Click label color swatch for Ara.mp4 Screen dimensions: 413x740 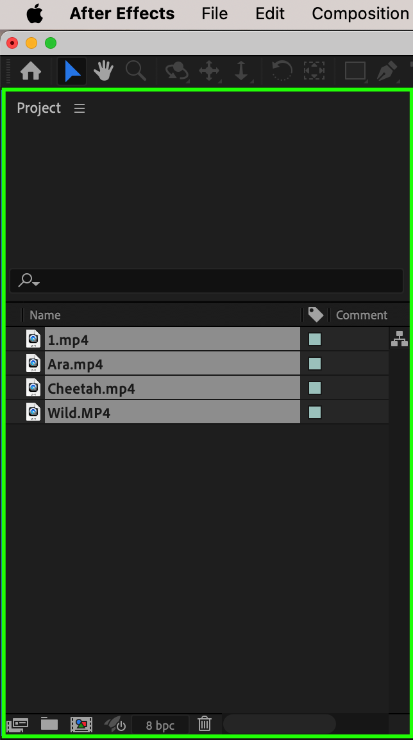[x=315, y=364]
